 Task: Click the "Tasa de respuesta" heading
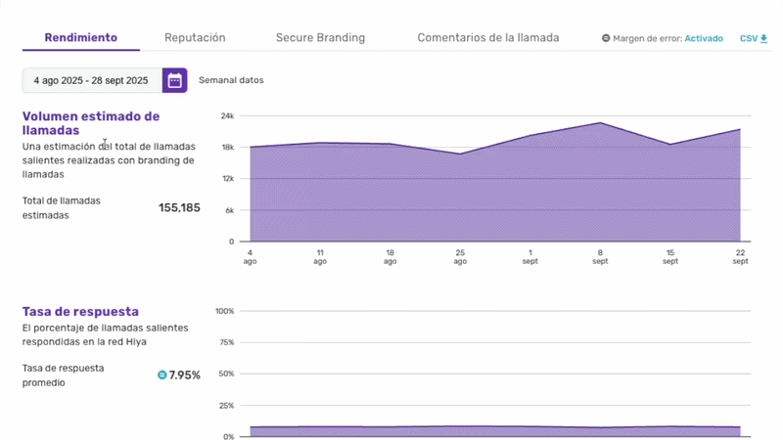pyautogui.click(x=80, y=312)
